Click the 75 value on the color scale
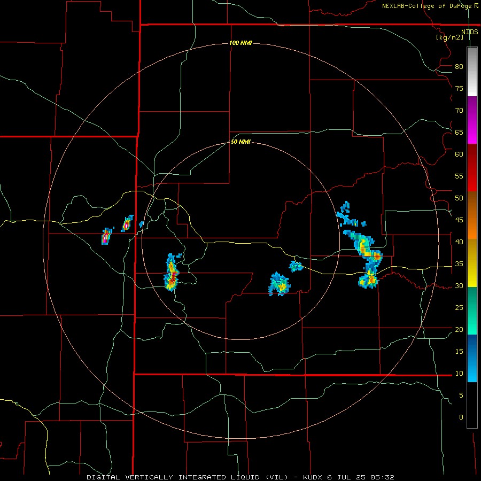Screen dimensions: 481x481 (x=459, y=88)
